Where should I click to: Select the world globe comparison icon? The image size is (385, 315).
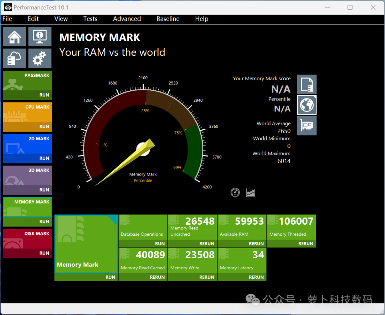[x=307, y=105]
